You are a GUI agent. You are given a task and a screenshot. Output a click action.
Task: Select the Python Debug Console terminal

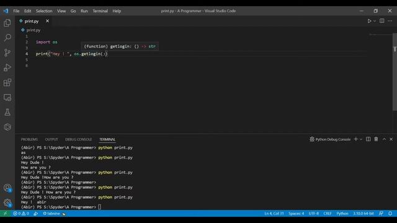[330, 139]
